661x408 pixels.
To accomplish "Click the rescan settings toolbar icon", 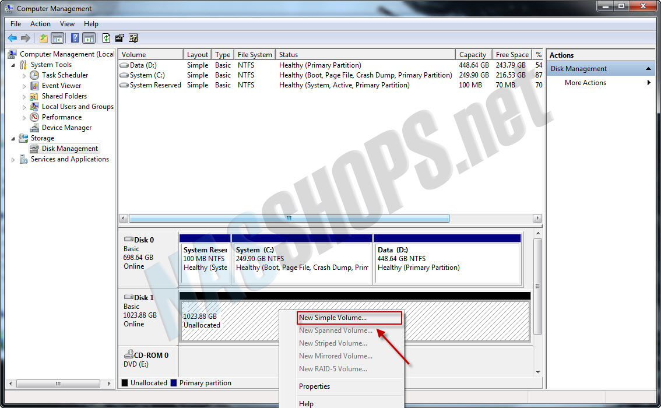I will [x=133, y=38].
